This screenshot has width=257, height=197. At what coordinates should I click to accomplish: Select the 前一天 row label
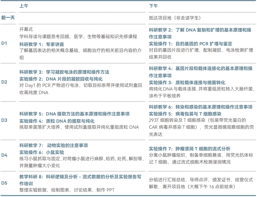pyautogui.click(x=8, y=17)
